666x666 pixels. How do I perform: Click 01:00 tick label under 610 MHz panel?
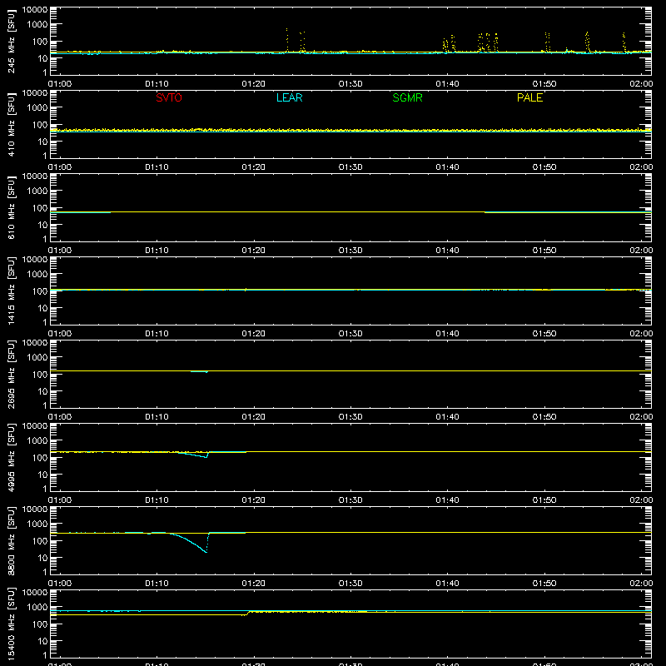coord(60,251)
